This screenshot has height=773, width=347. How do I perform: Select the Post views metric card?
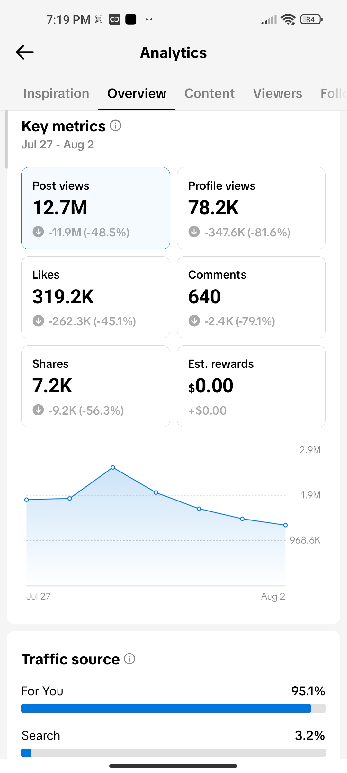[95, 208]
